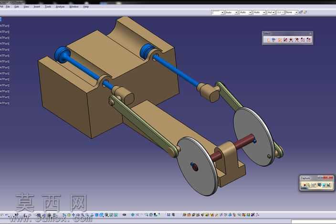
Task: Click the Undo arrow in bottom toolbar
Action: point(7,215)
